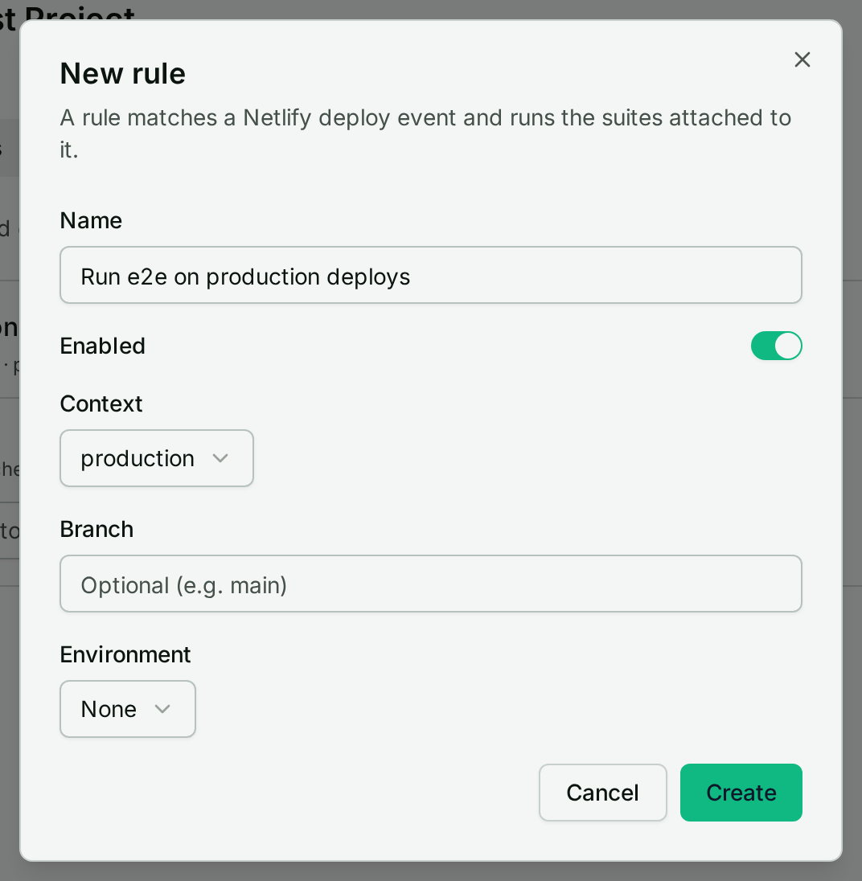This screenshot has width=862, height=881.
Task: Click the green Create button
Action: coord(741,793)
